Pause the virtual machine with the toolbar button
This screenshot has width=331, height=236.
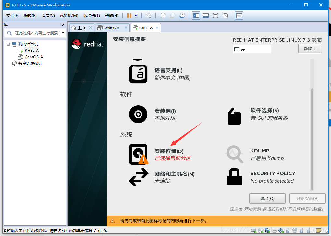pos(129,15)
